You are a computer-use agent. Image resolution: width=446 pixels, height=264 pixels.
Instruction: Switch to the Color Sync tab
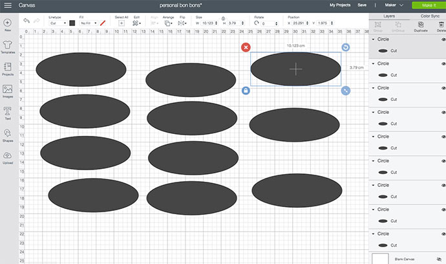coord(430,16)
